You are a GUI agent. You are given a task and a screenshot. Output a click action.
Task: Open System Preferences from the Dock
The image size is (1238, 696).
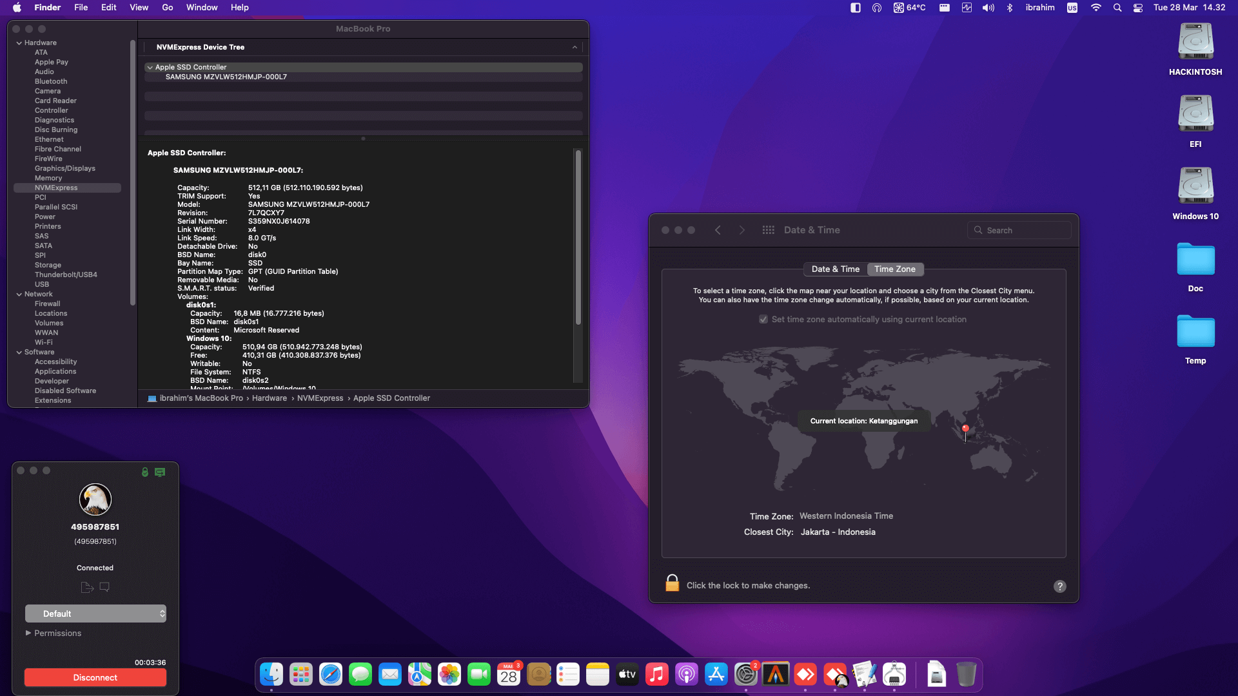click(746, 674)
